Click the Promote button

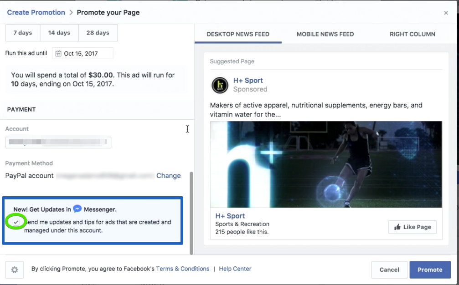(430, 270)
